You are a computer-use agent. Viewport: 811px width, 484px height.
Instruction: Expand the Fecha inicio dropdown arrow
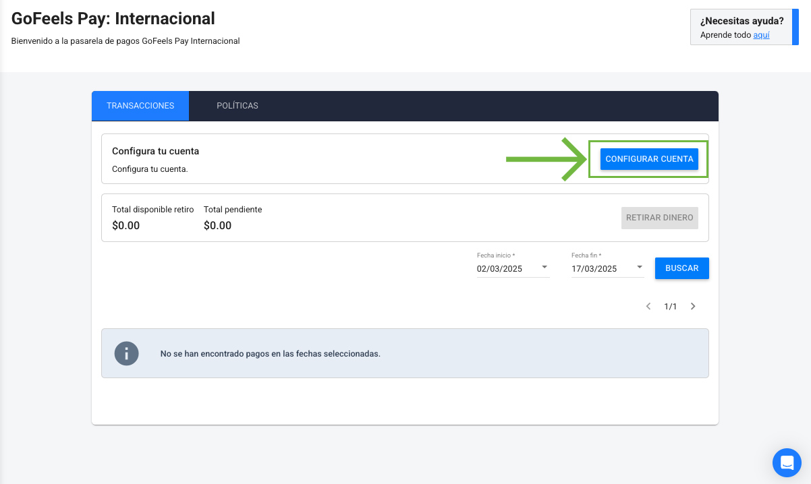pos(544,268)
